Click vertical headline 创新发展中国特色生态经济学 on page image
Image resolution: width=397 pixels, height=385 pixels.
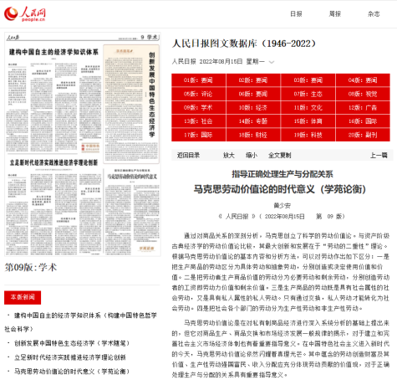click(x=152, y=95)
